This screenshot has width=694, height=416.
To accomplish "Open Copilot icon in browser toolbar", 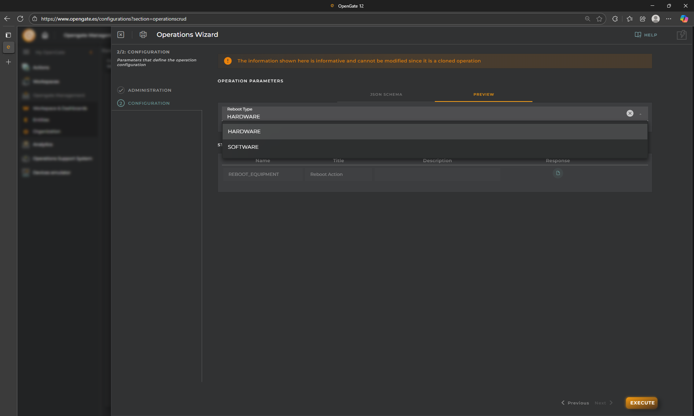I will [684, 19].
